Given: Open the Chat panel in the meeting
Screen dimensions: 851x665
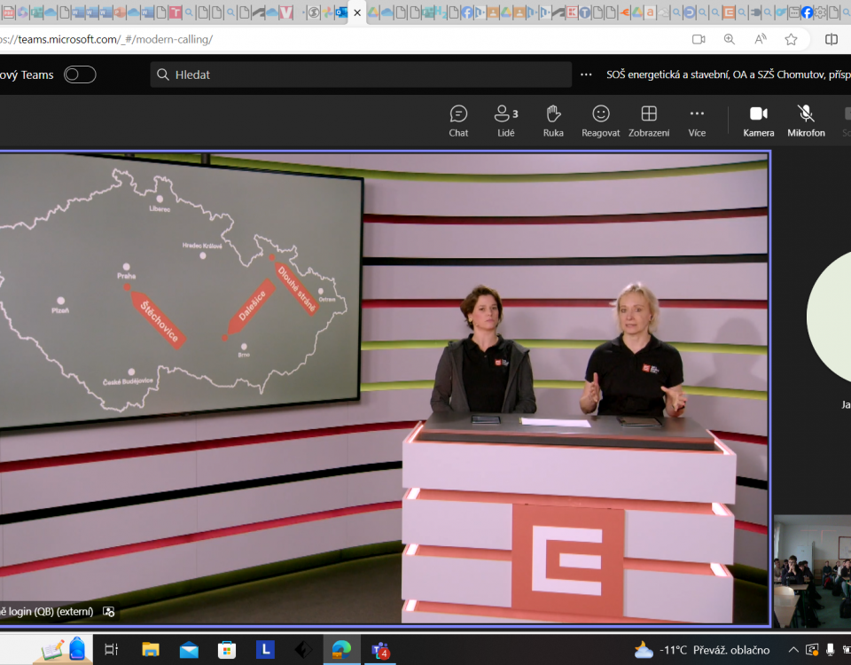Looking at the screenshot, I should (458, 121).
